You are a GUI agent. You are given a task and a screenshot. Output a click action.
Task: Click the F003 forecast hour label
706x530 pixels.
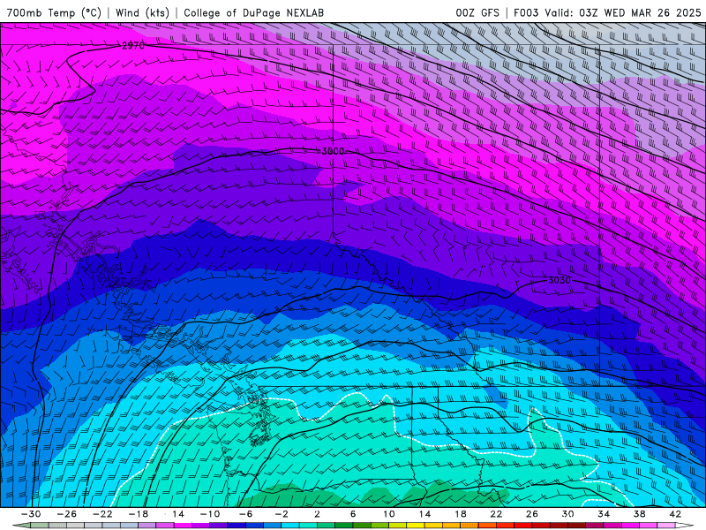[526, 12]
